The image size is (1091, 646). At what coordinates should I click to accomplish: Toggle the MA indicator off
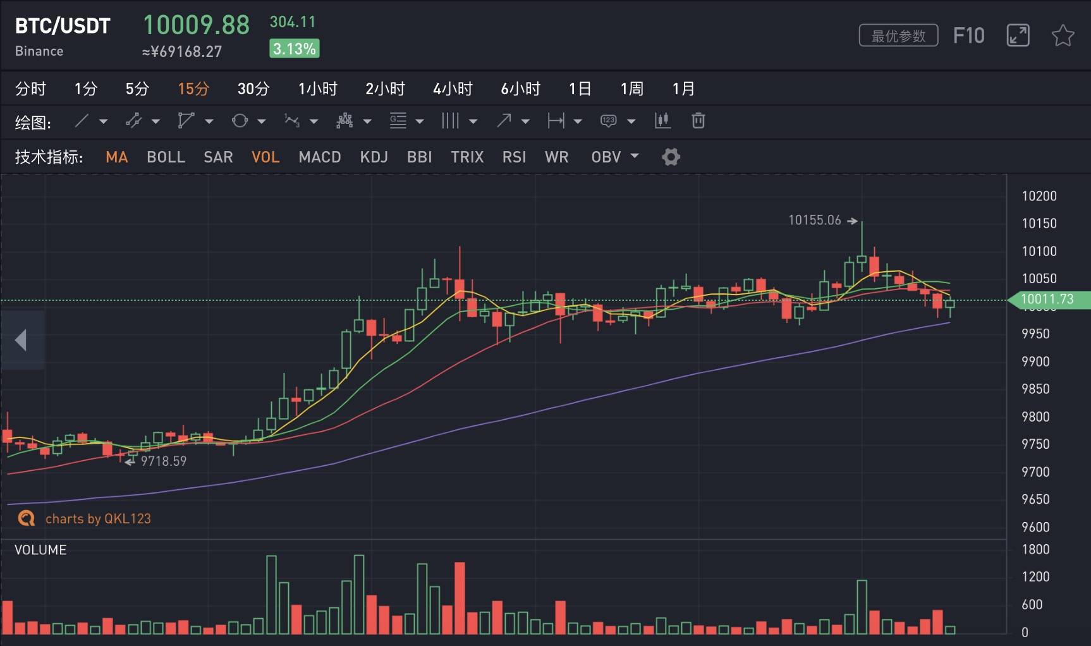click(x=117, y=157)
